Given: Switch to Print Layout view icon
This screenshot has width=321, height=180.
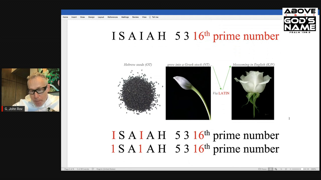Looking at the screenshot, I should (x=271, y=169).
